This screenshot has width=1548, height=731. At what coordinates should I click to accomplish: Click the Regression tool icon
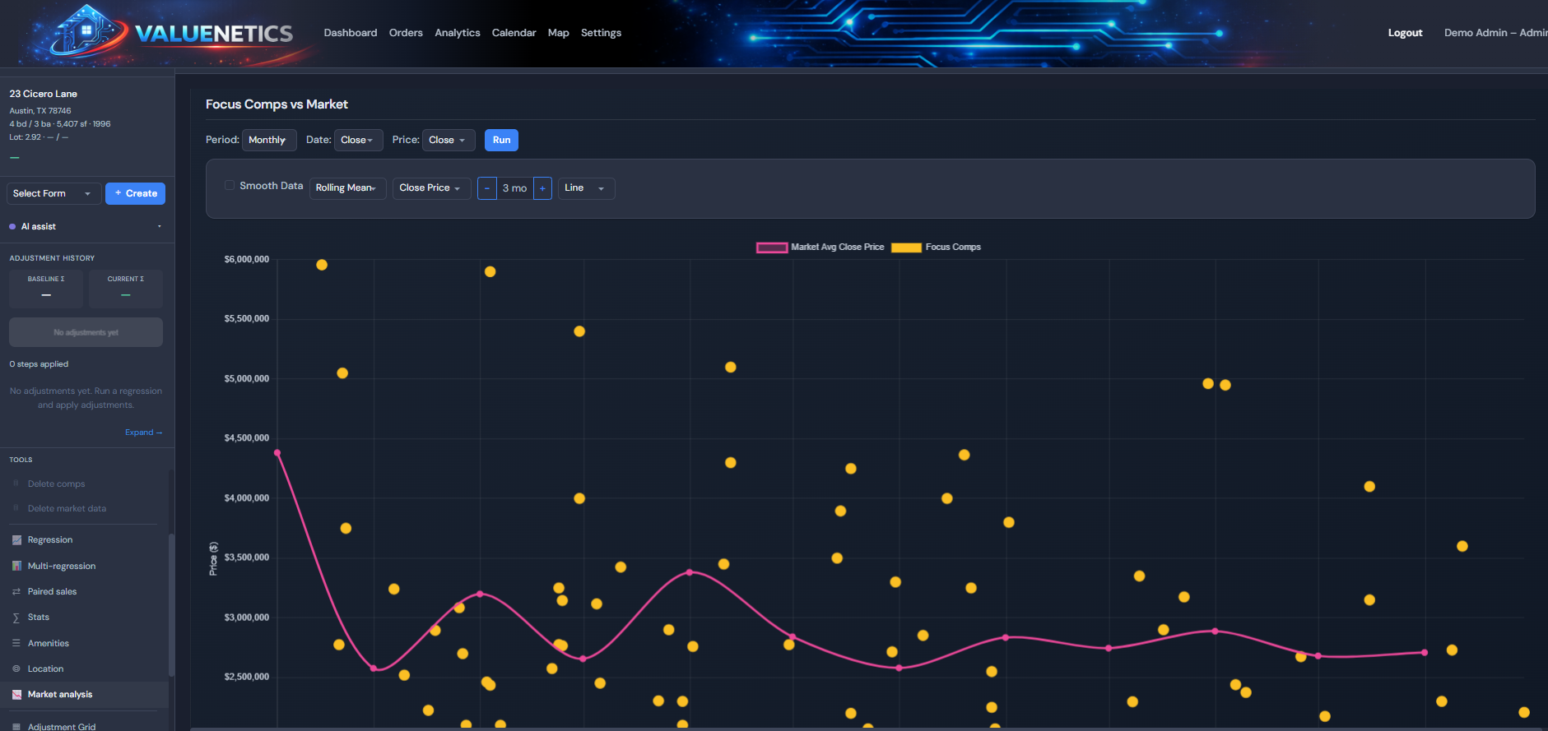pos(16,540)
